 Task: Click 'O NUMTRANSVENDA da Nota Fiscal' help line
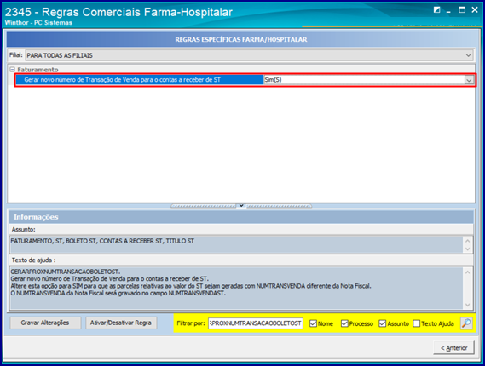point(118,293)
